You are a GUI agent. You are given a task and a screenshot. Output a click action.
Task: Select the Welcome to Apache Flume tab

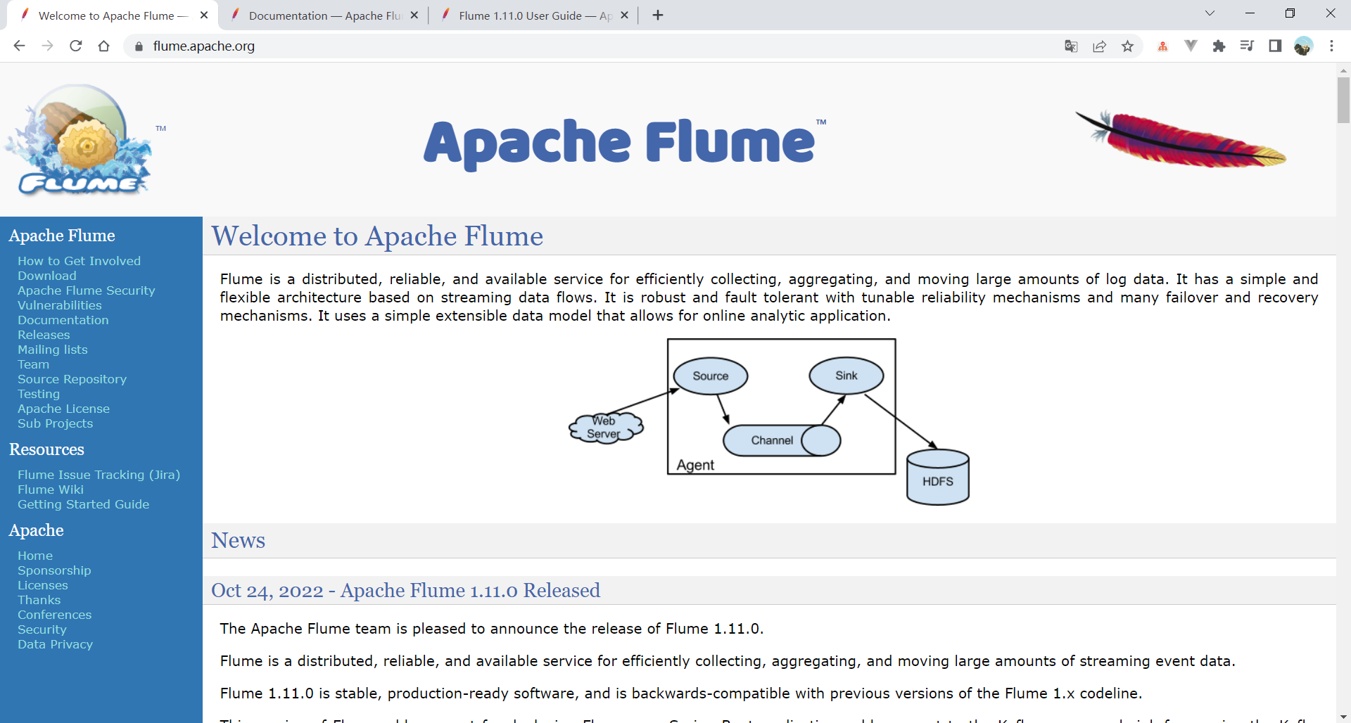(113, 15)
